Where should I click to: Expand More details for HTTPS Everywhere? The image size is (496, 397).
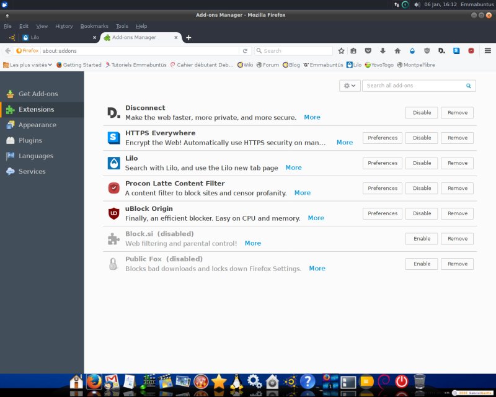pos(345,143)
